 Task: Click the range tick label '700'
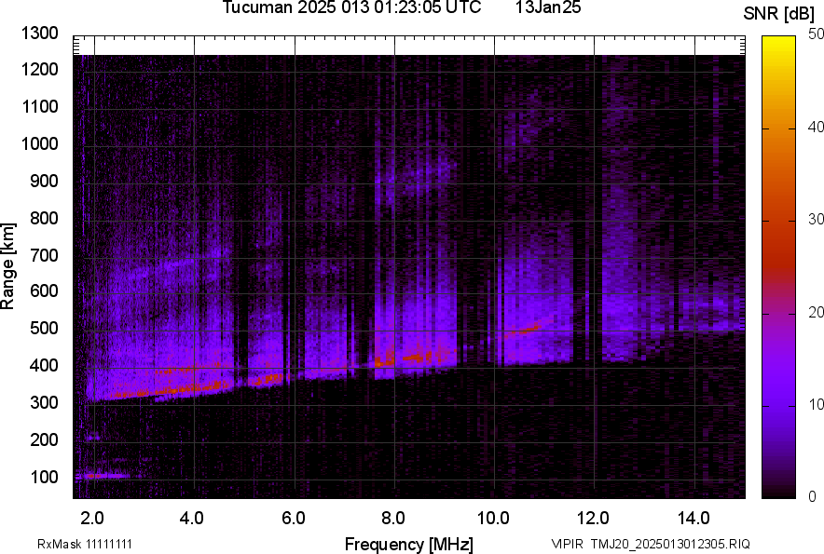point(44,255)
